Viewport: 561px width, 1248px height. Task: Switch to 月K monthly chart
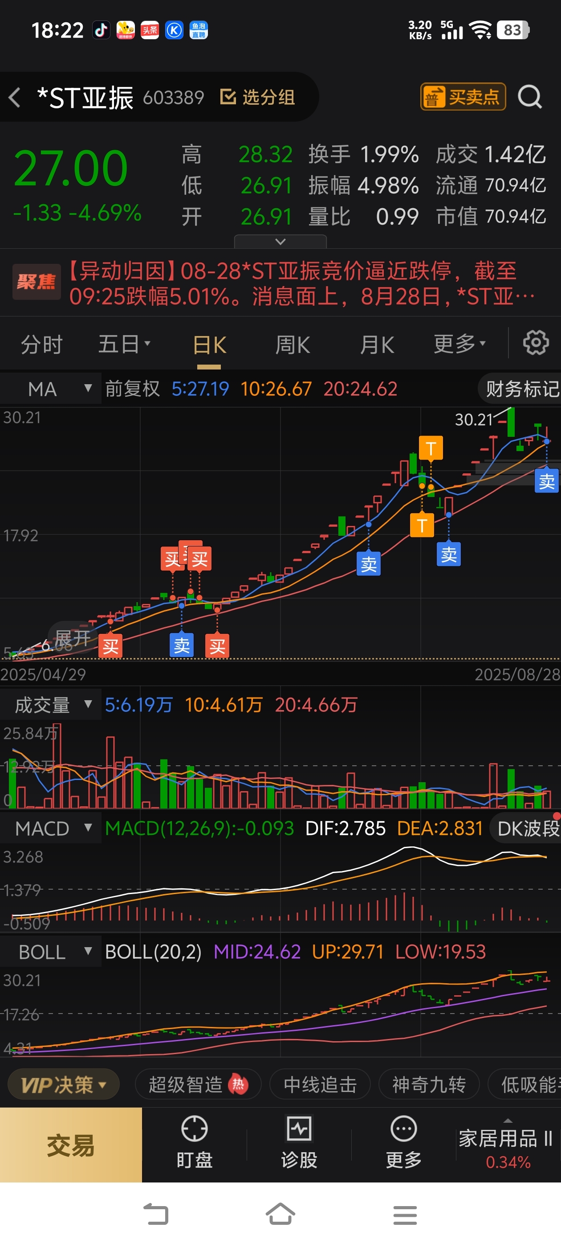point(377,345)
